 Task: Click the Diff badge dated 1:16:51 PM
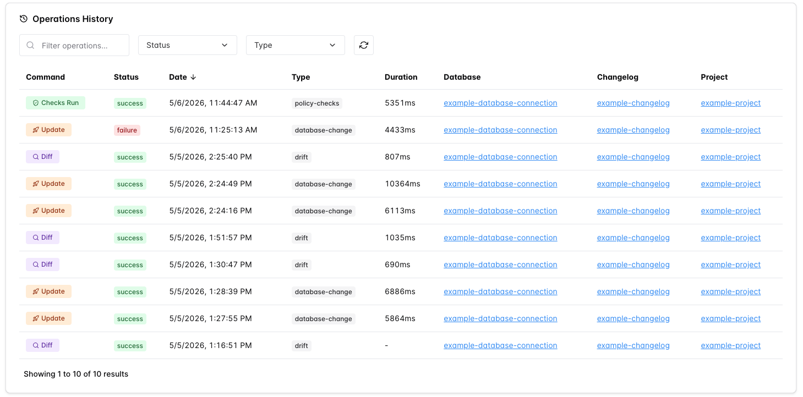coord(42,345)
